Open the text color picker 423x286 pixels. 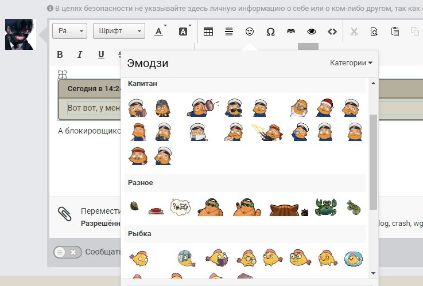click(160, 32)
